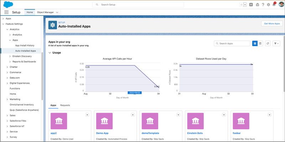The height and width of the screenshot is (142, 285).
Task: Click the Einstein Bots tile icon
Action: (195, 121)
